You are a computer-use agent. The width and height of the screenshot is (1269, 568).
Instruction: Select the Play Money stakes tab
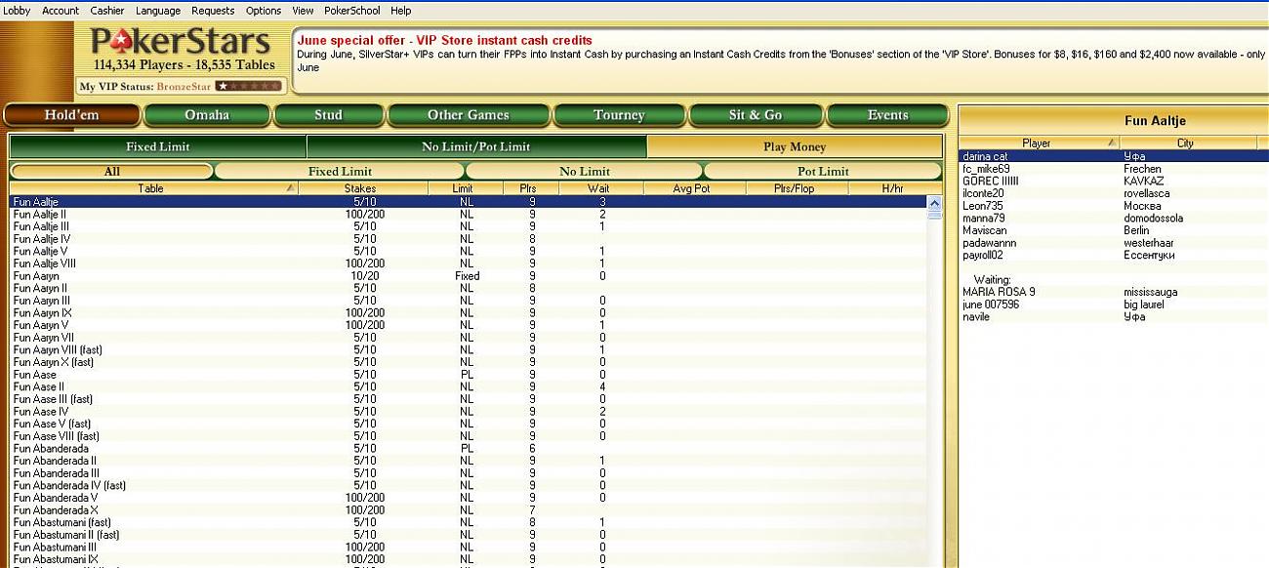[x=795, y=147]
